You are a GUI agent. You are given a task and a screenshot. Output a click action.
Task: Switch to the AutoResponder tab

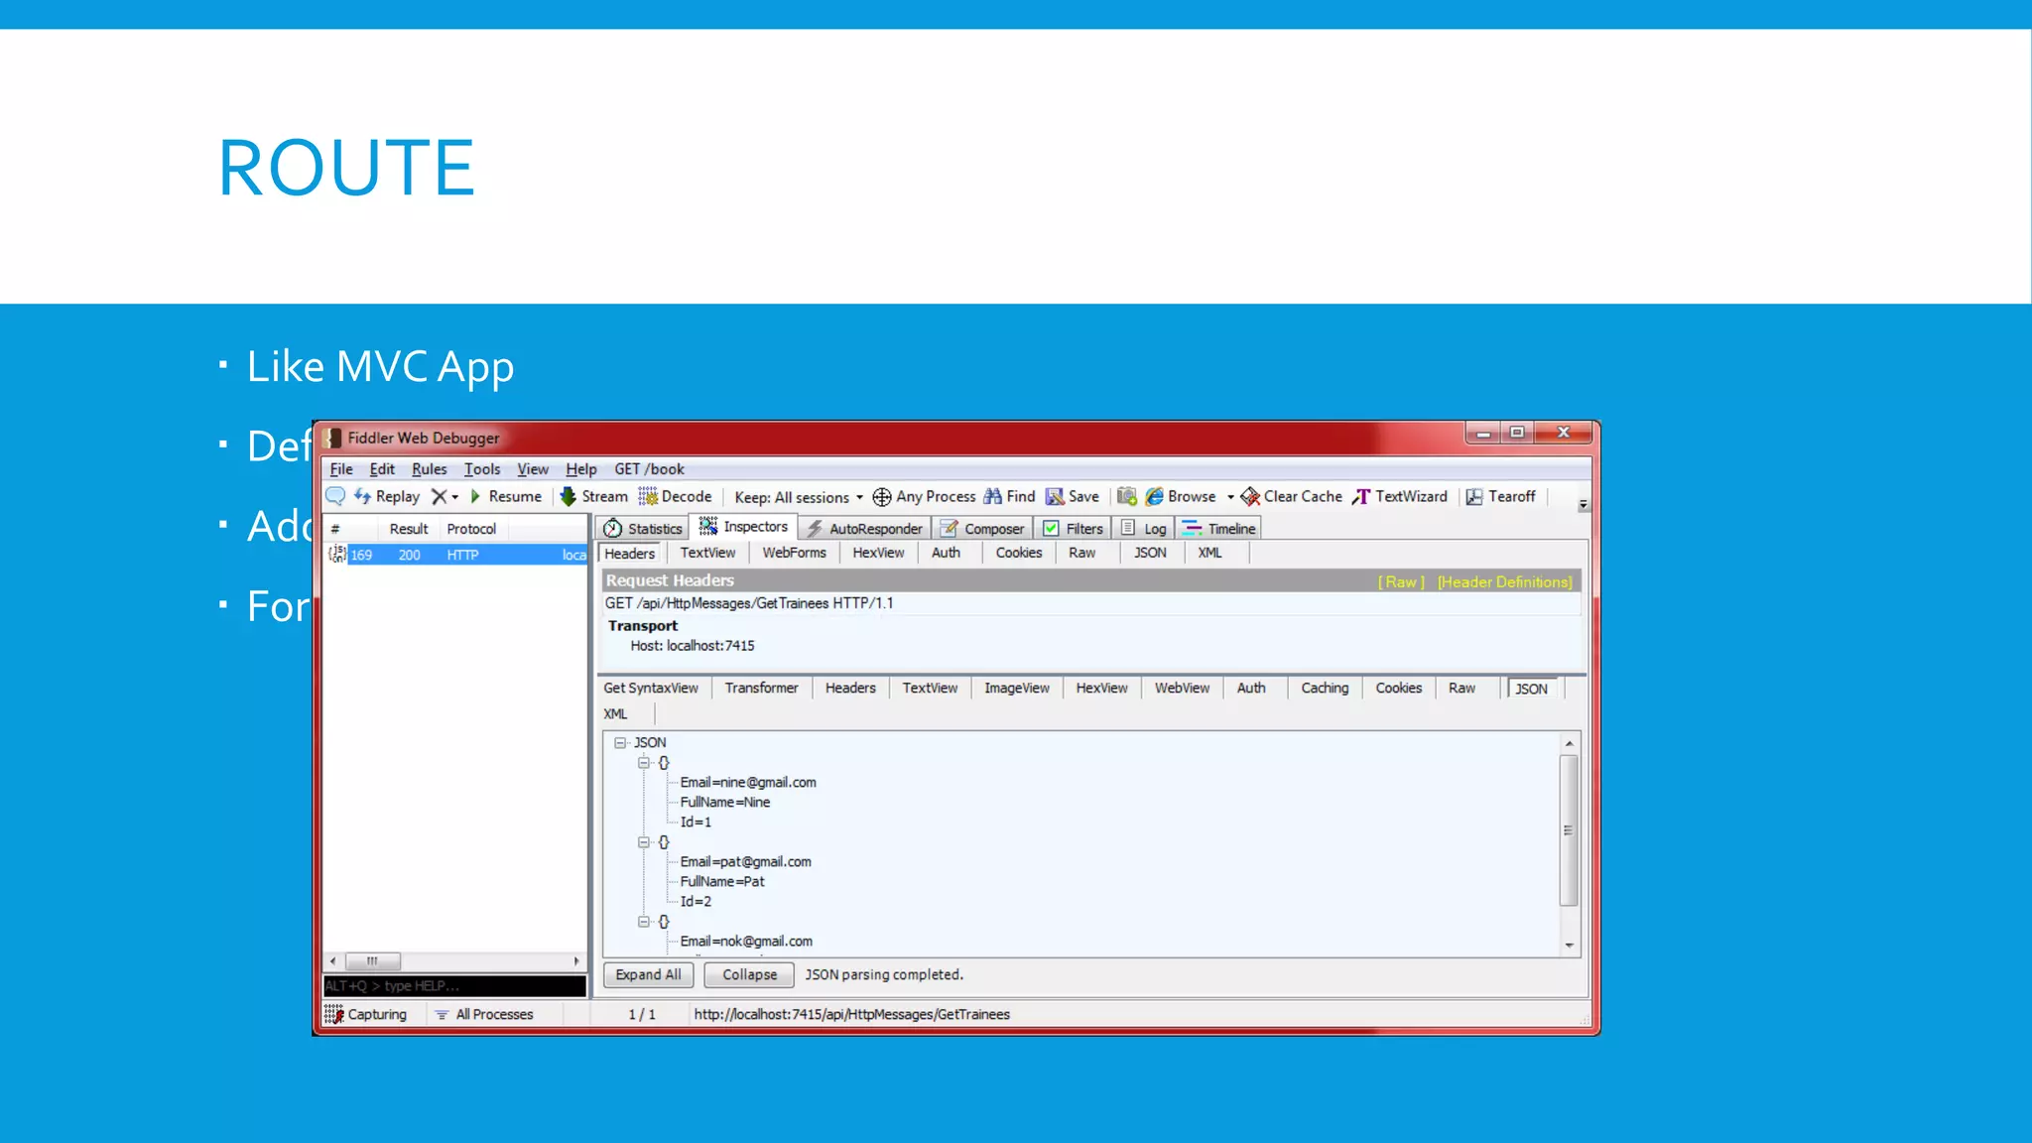(x=864, y=529)
